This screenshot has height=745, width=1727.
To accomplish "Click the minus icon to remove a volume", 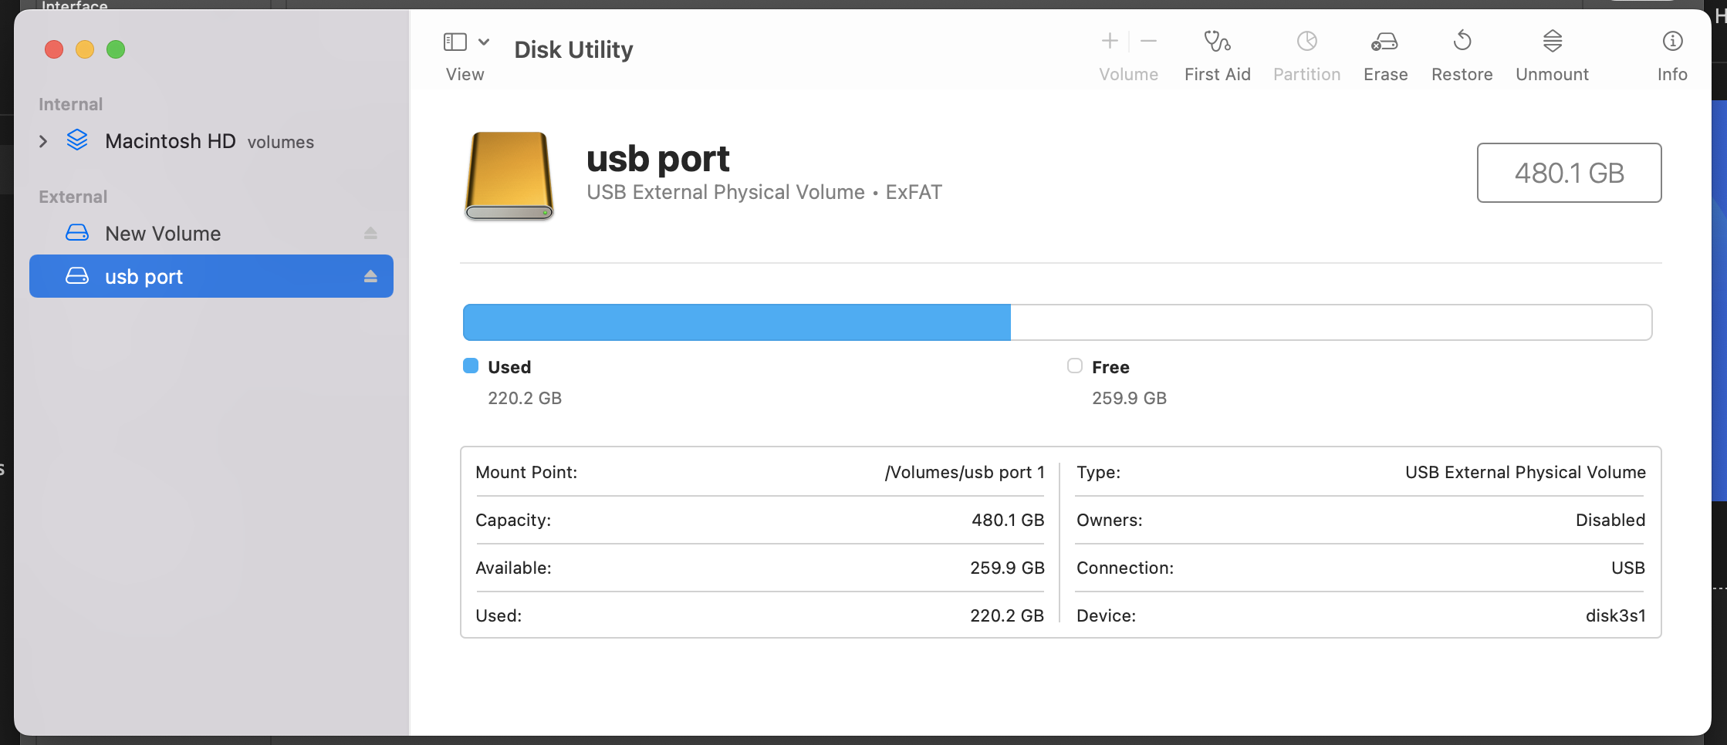I will pyautogui.click(x=1148, y=41).
